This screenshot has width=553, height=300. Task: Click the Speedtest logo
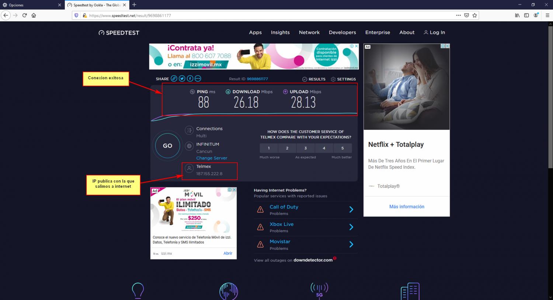tap(119, 32)
